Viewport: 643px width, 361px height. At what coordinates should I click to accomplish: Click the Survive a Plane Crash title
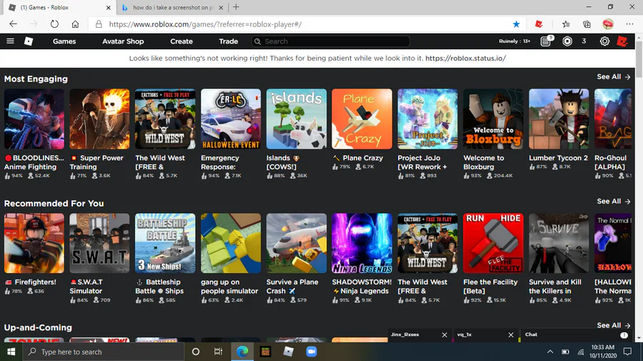pos(292,287)
